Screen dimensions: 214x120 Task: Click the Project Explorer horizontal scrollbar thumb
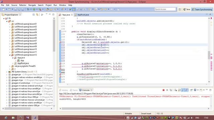click(17, 109)
